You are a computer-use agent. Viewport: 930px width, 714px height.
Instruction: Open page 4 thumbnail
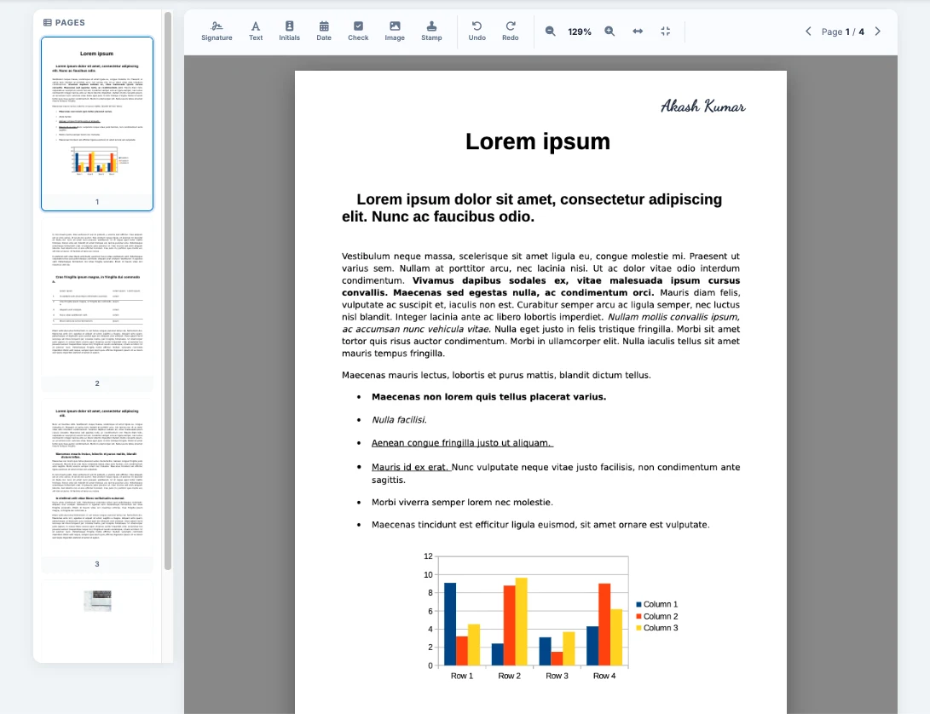[x=97, y=619]
